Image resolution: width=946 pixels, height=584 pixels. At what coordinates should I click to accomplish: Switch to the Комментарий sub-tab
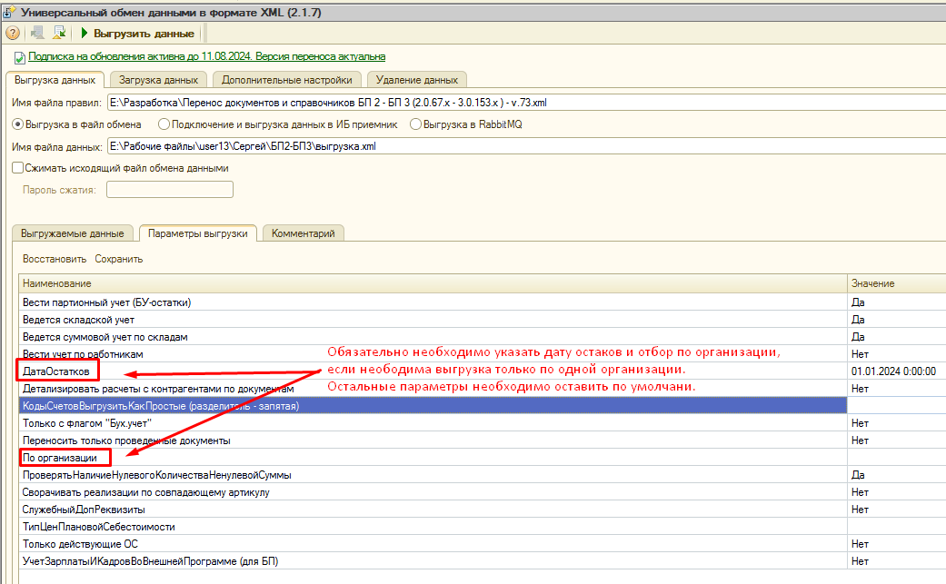[303, 233]
